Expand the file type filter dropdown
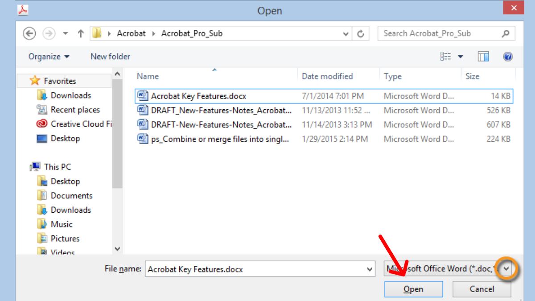The image size is (535, 301). 506,269
